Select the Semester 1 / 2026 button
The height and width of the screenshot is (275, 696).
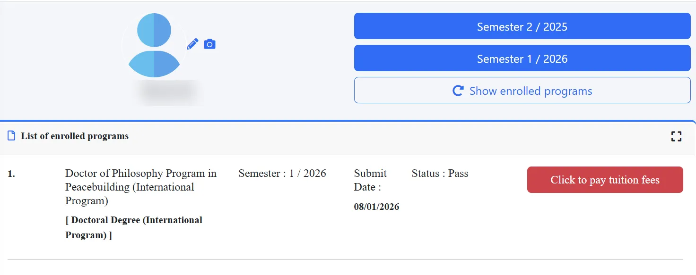[522, 58]
